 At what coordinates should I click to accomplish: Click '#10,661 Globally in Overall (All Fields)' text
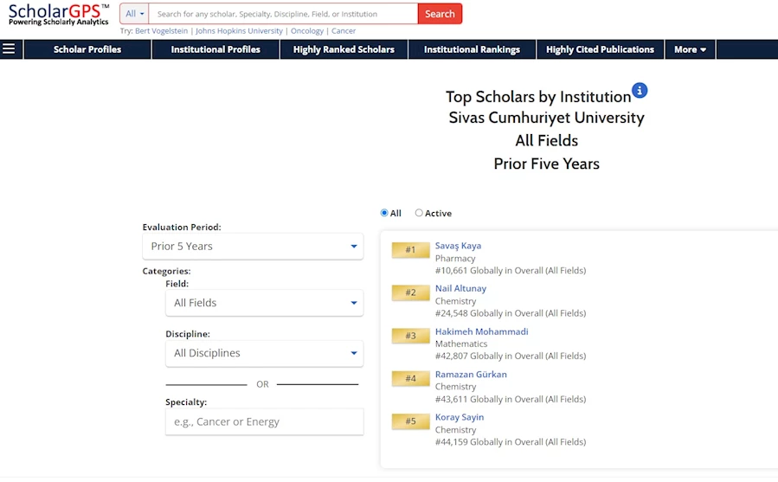511,271
